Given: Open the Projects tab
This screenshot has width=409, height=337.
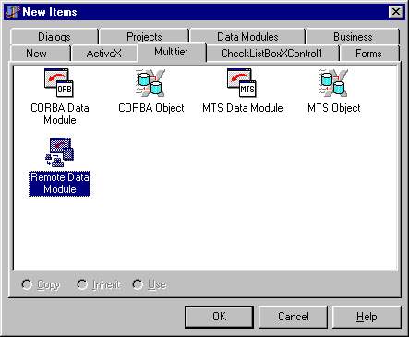Looking at the screenshot, I should 144,37.
